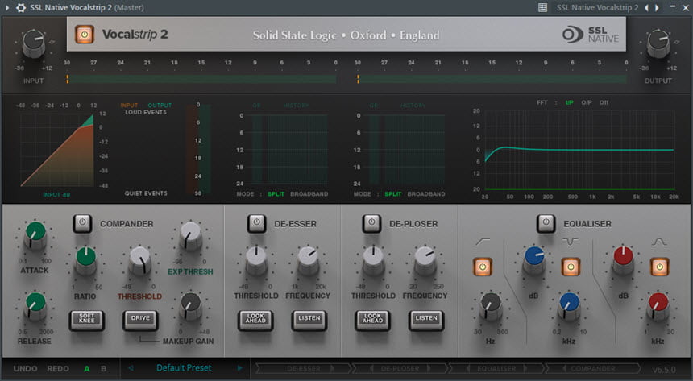
Task: Select the bell filter shape icon
Action: pyautogui.click(x=659, y=242)
